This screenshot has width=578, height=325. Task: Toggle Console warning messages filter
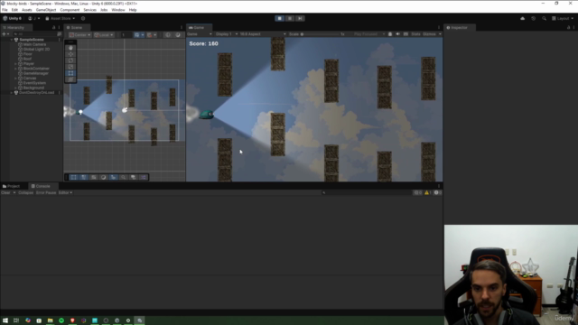pos(427,192)
